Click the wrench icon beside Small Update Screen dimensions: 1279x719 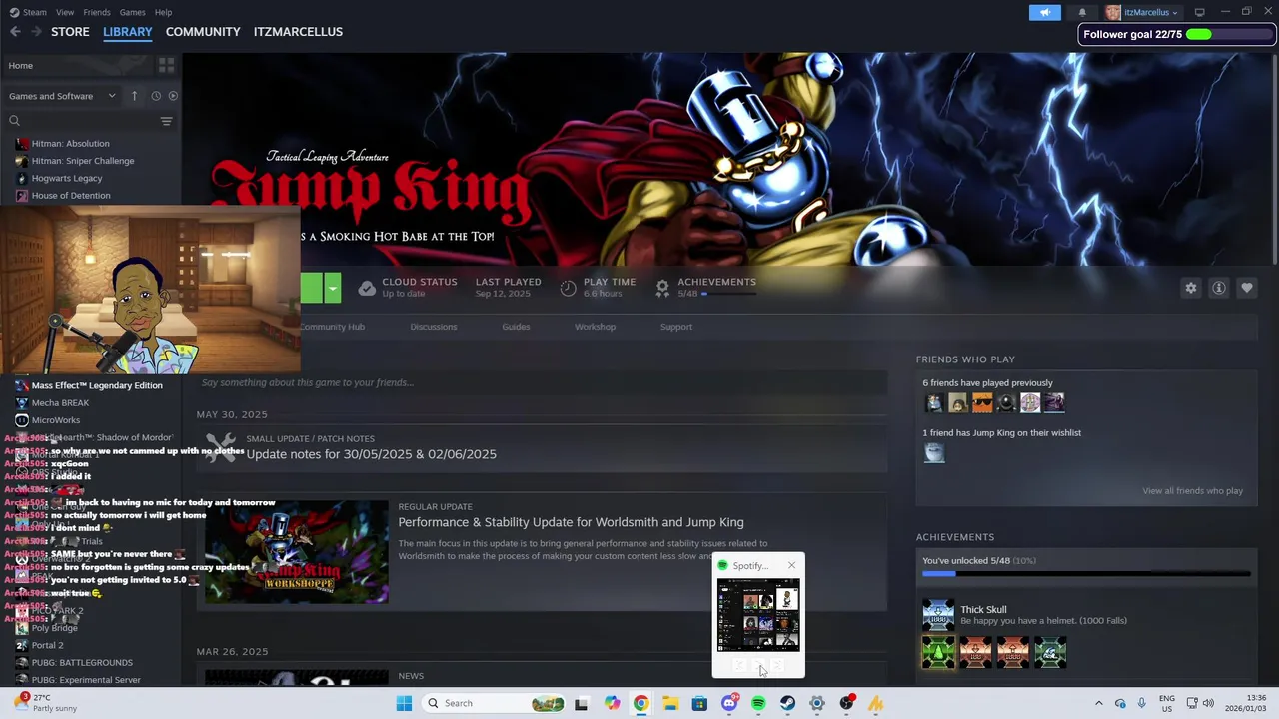click(x=220, y=446)
